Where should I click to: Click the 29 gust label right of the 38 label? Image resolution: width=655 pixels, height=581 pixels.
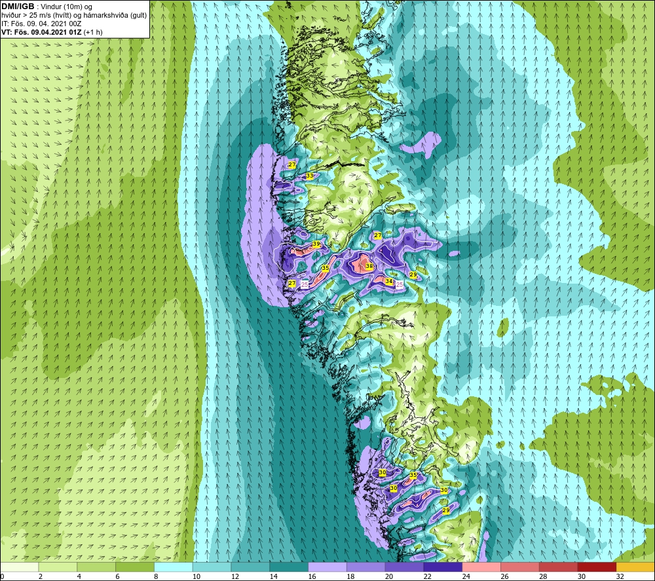413,274
